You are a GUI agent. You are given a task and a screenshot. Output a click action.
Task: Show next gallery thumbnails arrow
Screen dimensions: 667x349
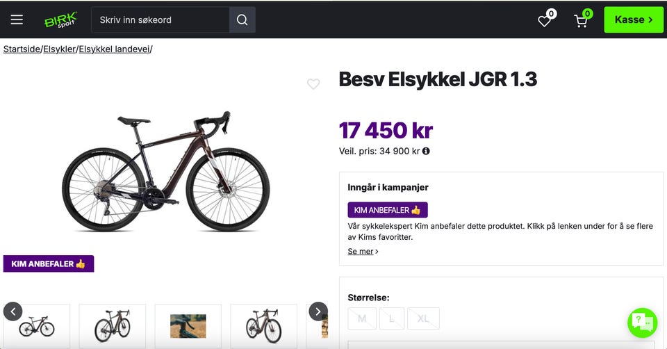[x=318, y=311]
